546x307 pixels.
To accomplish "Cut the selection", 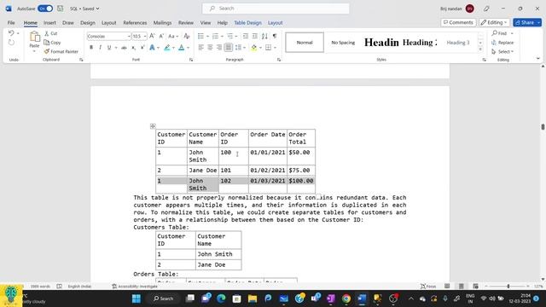I will coord(51,33).
